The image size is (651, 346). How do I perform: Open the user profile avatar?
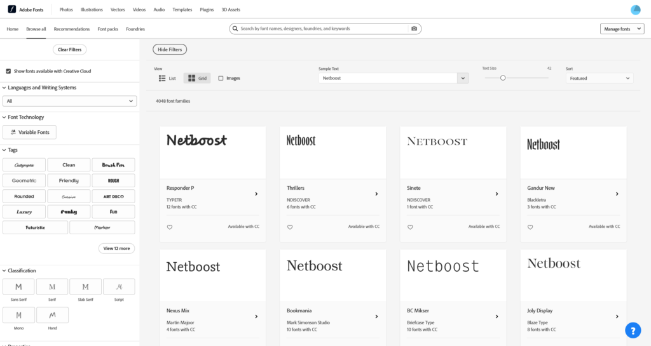[x=635, y=10]
